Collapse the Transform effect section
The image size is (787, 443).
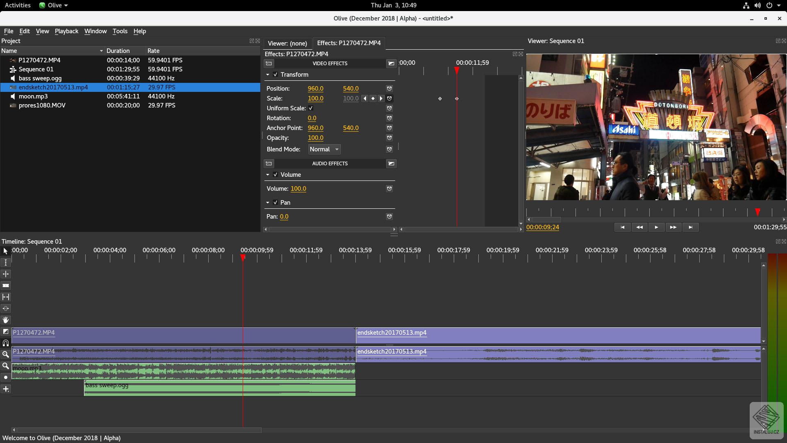268,75
